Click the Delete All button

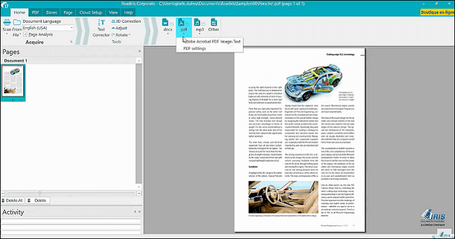(12, 200)
